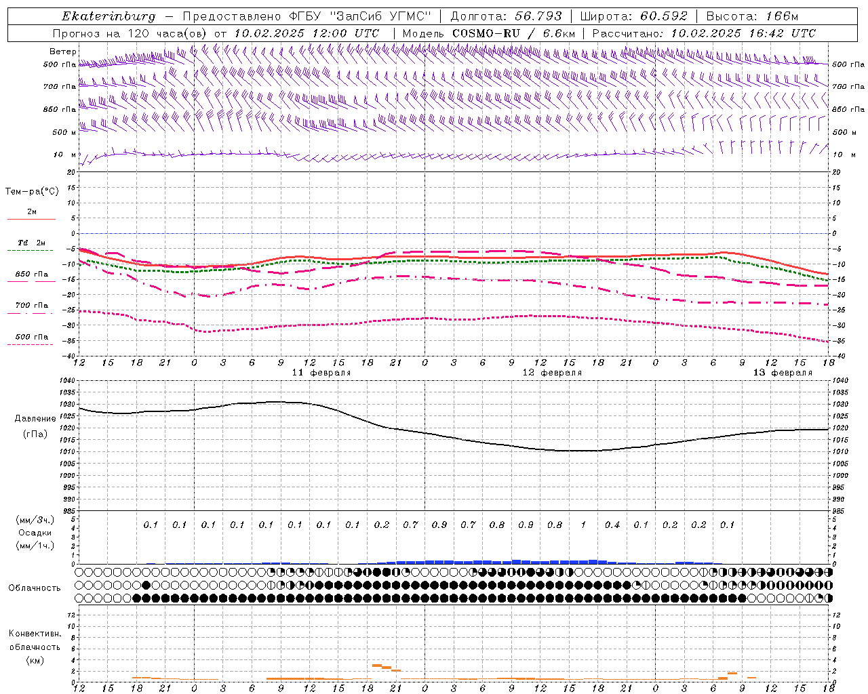The width and height of the screenshot is (868, 694).
Task: Click the 'Ветер' wind panel label
Action: click(x=62, y=51)
